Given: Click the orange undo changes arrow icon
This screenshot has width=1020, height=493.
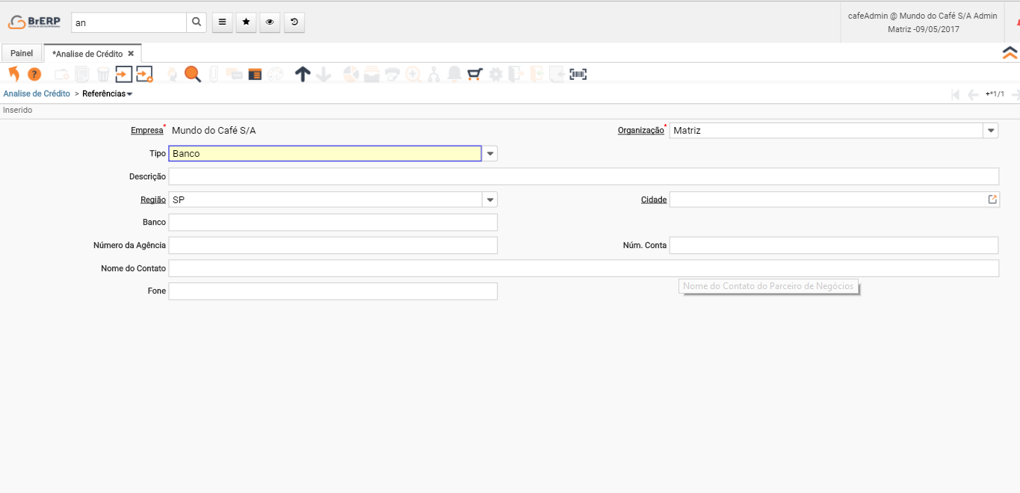Looking at the screenshot, I should coord(13,74).
